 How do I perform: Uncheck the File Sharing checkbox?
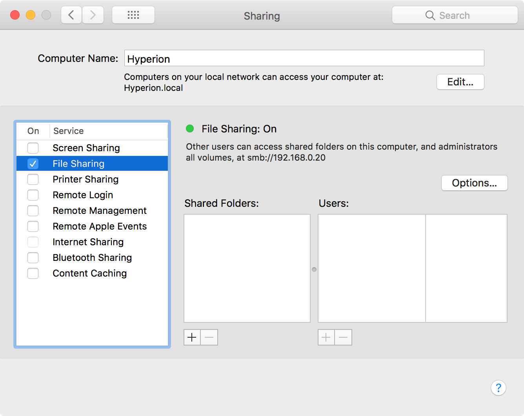click(x=33, y=164)
